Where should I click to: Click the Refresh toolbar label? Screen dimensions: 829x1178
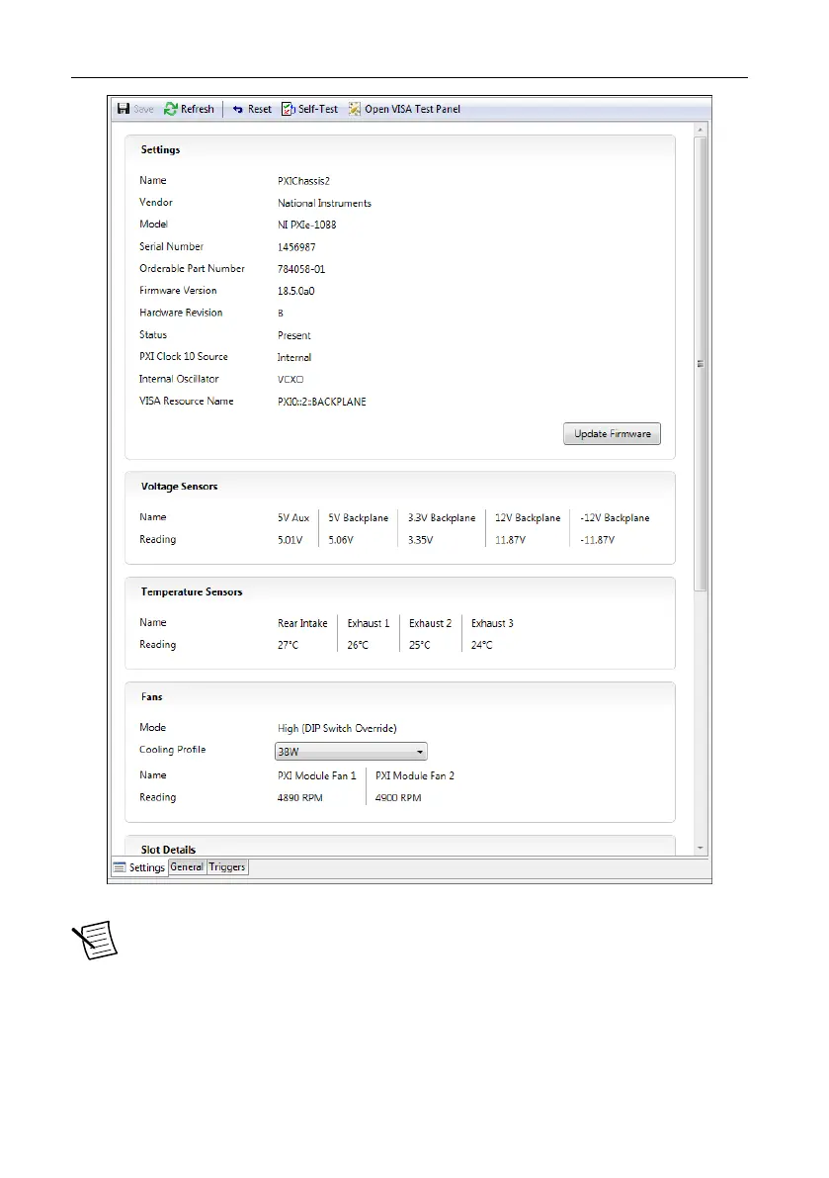(198, 109)
